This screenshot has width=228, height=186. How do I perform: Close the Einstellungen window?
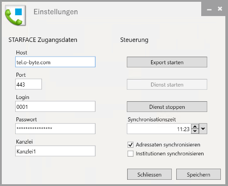coord(220,9)
